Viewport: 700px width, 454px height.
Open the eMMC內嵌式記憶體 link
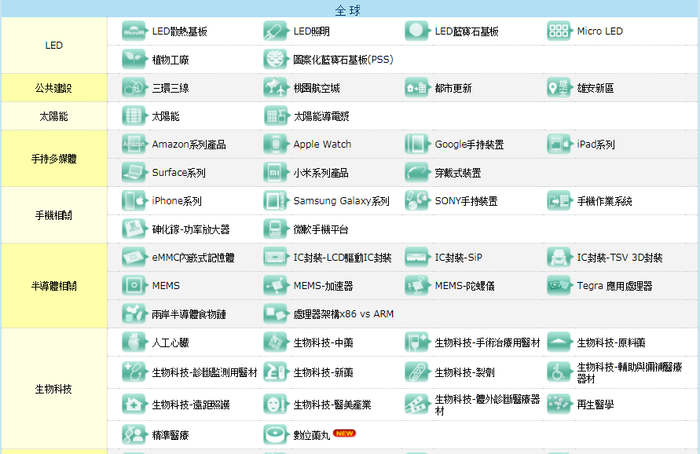(192, 258)
